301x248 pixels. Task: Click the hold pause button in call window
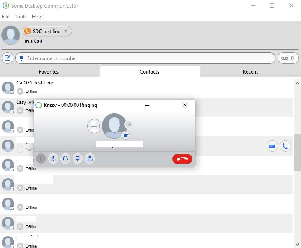click(41, 158)
